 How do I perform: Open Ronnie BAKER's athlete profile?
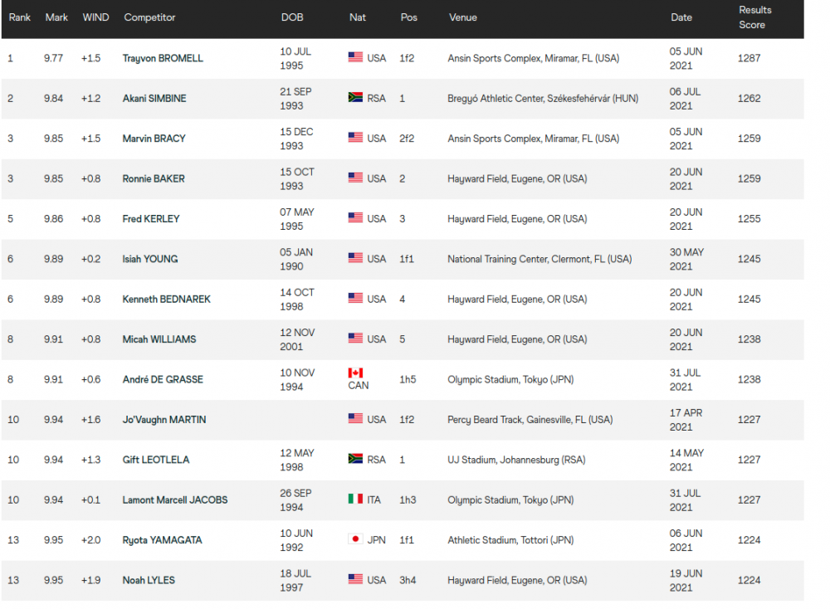[154, 179]
